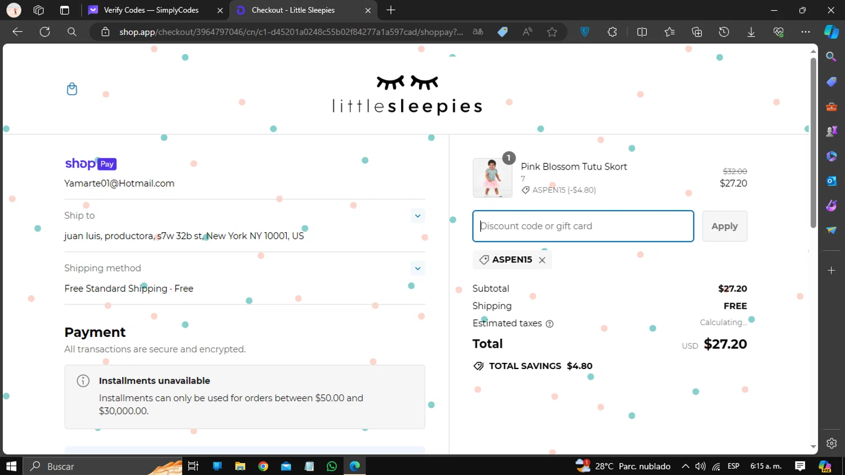Click the Little Sleepies logo

pos(407,95)
